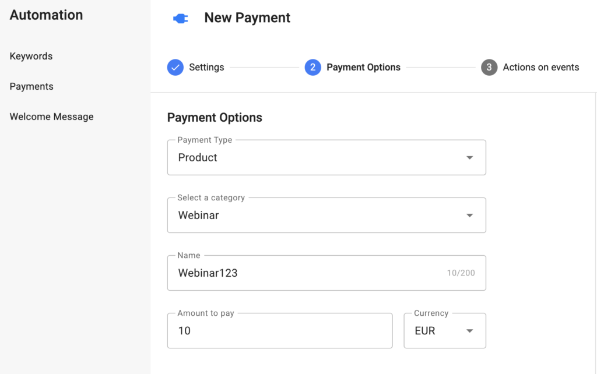Click the Name field containing Webinar123
This screenshot has width=597, height=374.
303,273
